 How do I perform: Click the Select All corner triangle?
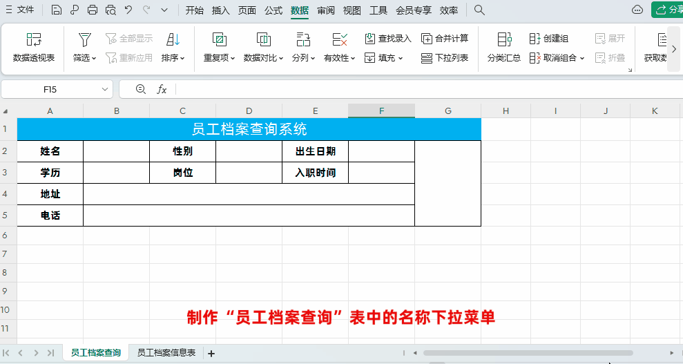coord(6,111)
